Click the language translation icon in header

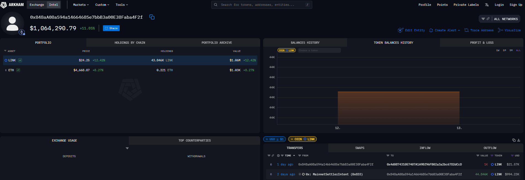[487, 5]
